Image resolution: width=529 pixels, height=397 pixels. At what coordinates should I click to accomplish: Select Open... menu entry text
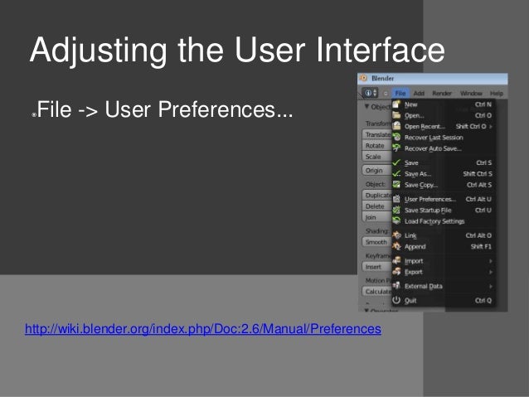pos(414,116)
